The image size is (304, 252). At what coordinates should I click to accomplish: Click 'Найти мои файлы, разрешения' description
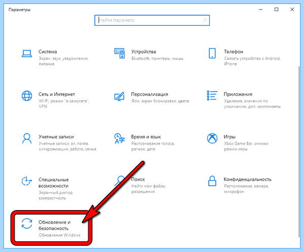[x=148, y=189]
